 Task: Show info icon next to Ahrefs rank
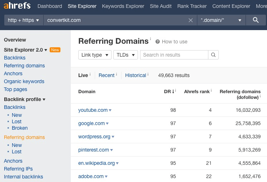[211, 91]
